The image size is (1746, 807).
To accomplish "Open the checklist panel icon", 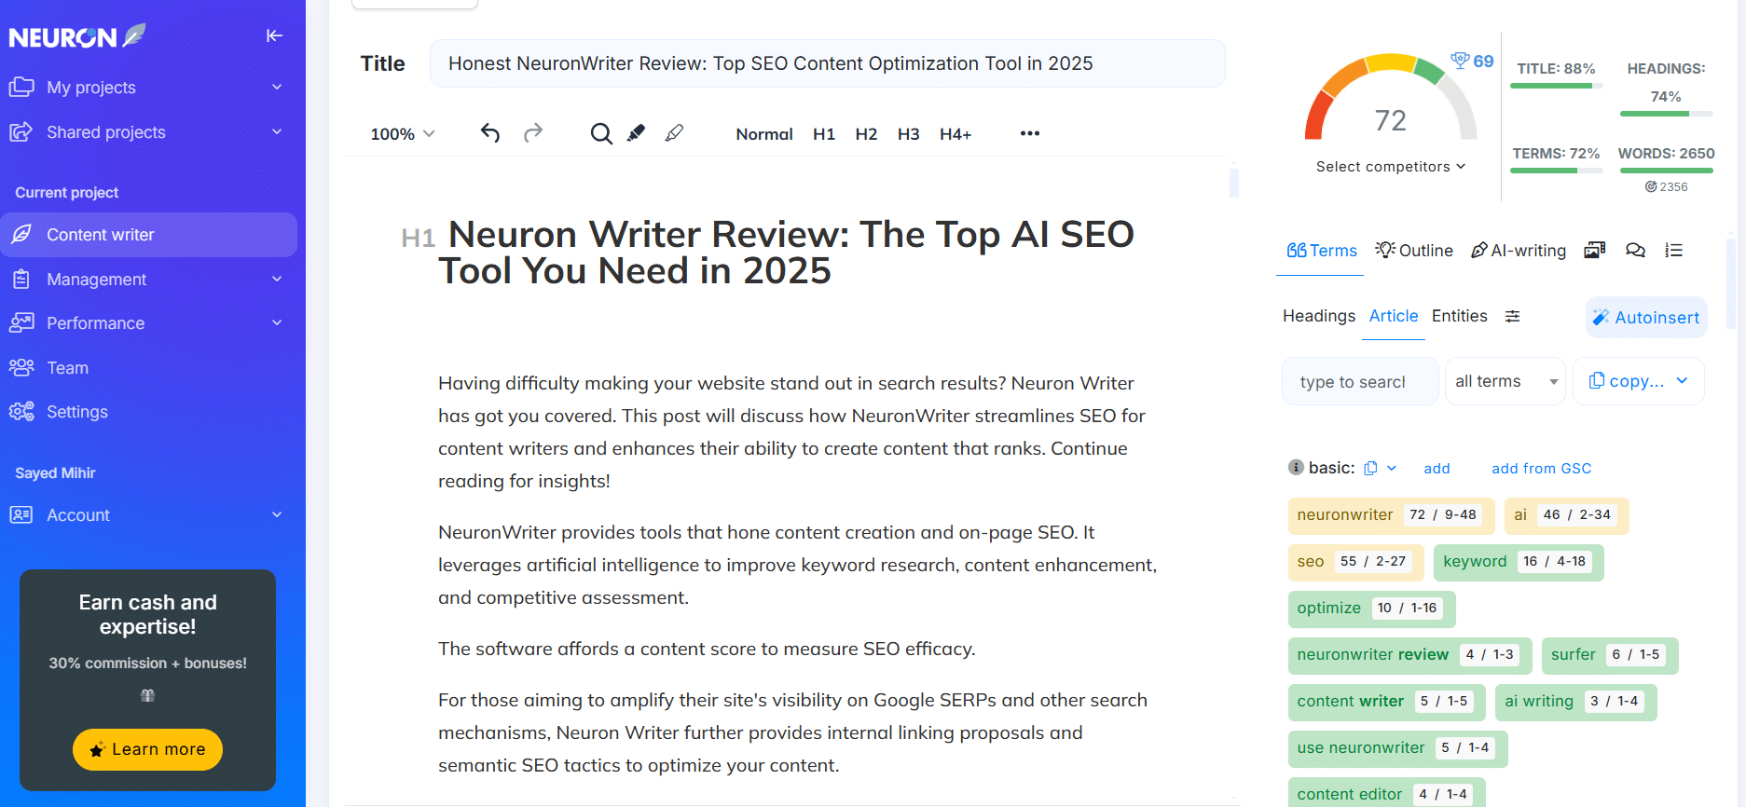I will click(x=1674, y=250).
